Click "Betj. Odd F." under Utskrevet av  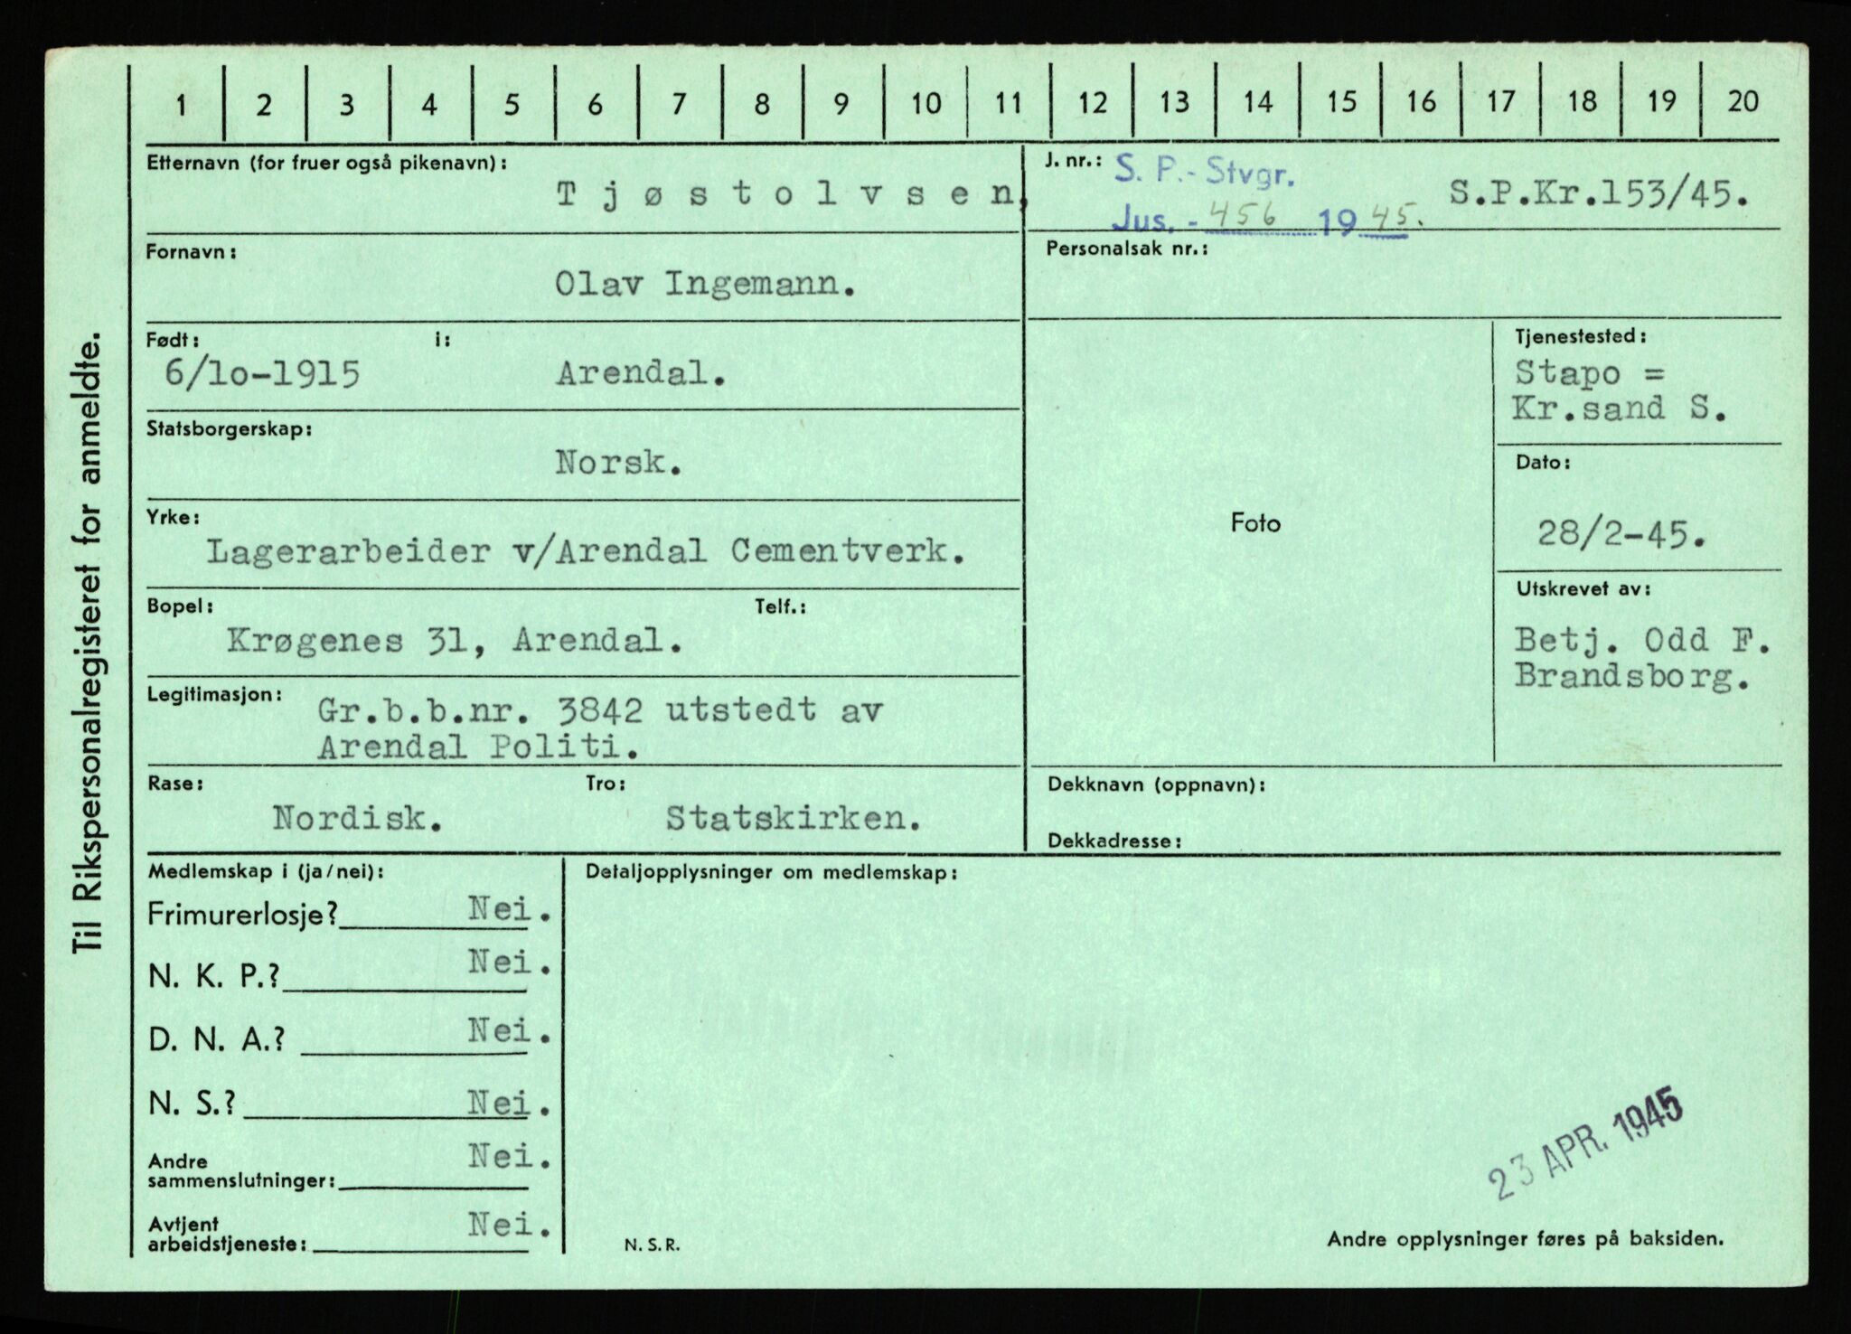(1643, 641)
